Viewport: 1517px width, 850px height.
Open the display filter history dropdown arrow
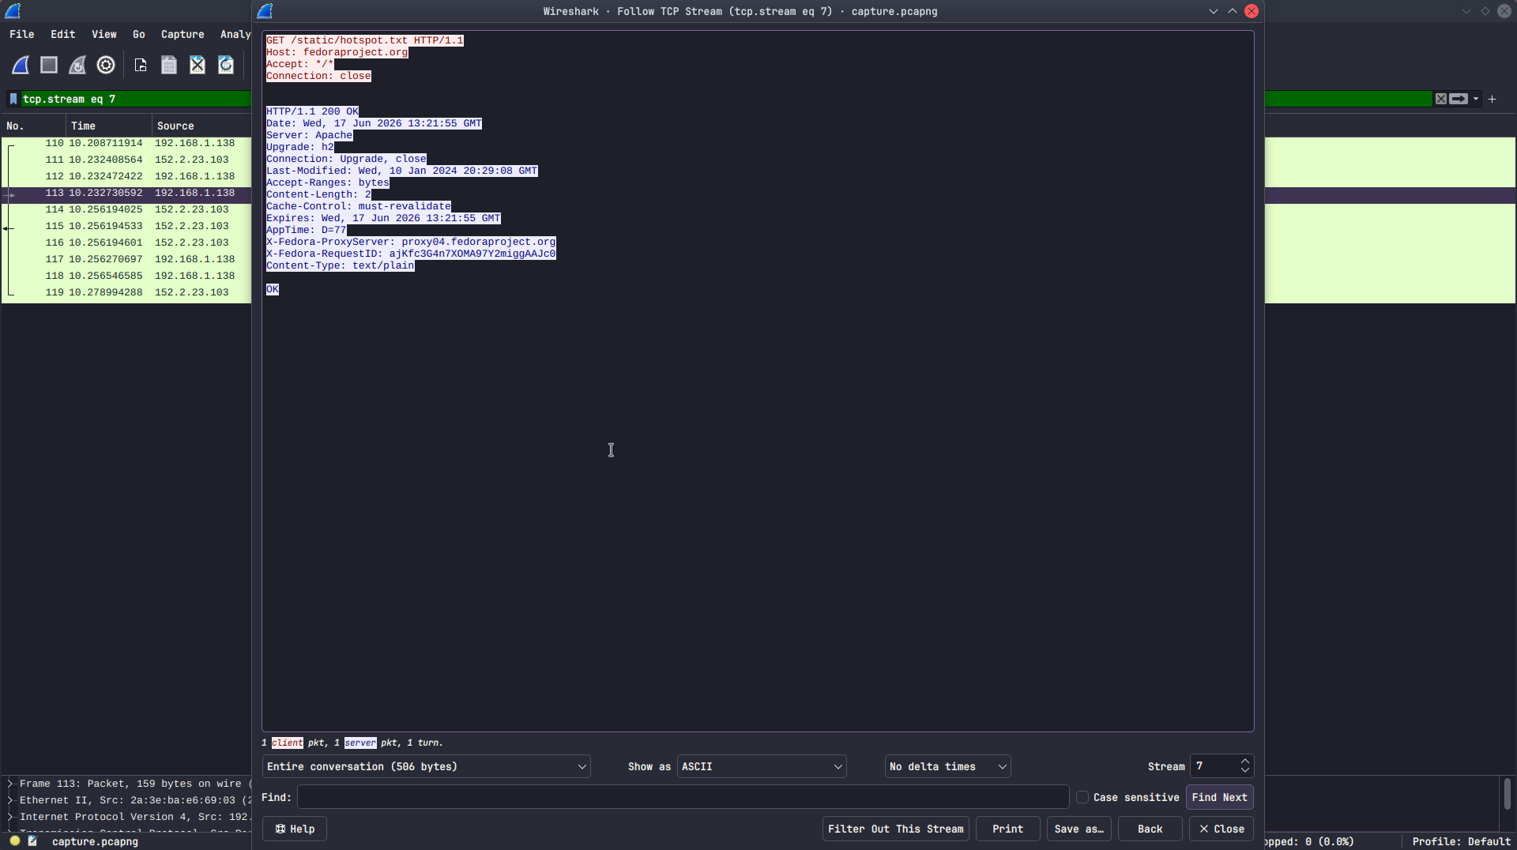coord(1476,99)
